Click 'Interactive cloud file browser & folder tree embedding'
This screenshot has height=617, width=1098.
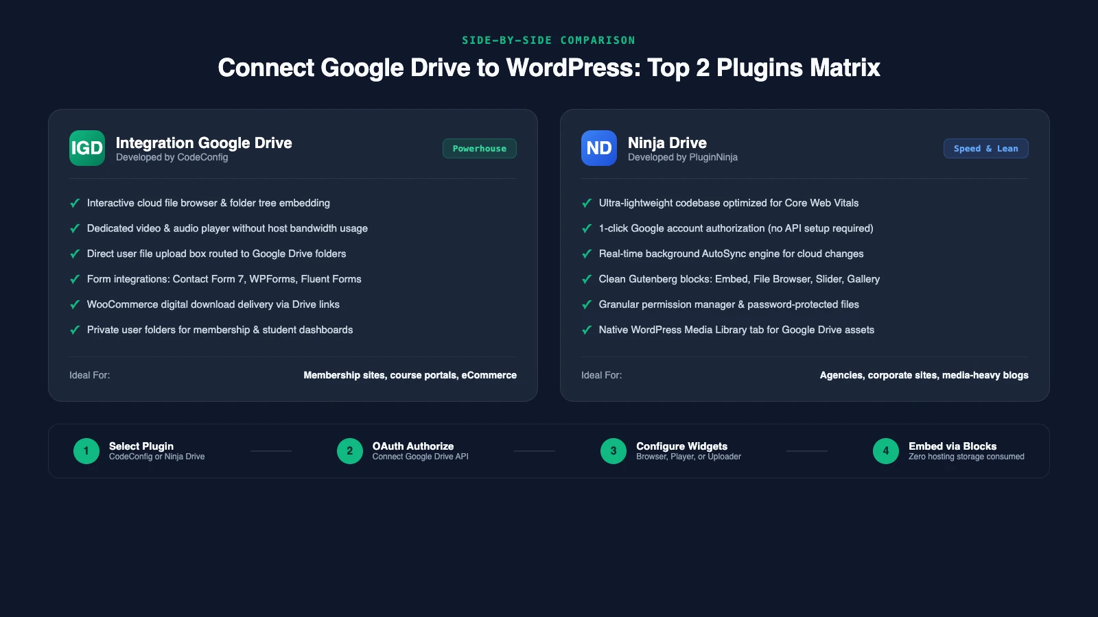point(209,203)
